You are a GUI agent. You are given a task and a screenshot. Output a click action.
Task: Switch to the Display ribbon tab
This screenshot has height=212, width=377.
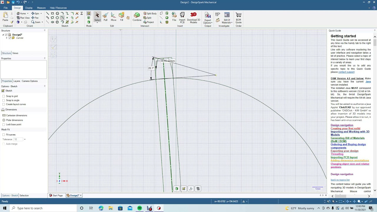(x=29, y=8)
